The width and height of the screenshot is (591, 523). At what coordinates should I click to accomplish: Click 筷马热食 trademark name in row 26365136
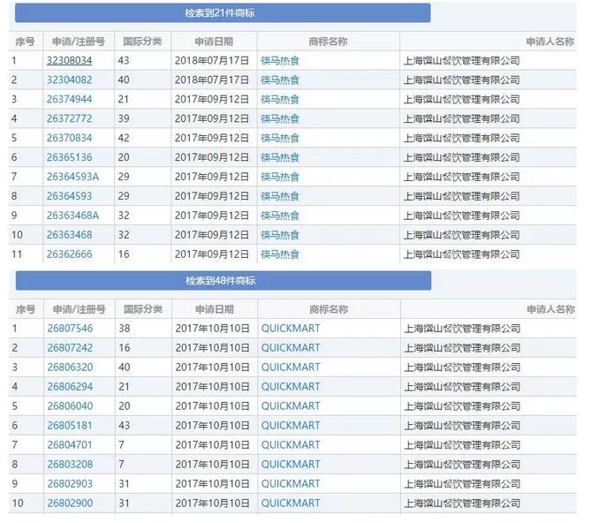pyautogui.click(x=280, y=157)
